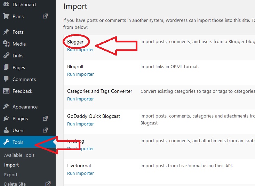The height and width of the screenshot is (186, 255).
Task: Open Available Tools submenu item
Action: (19, 155)
